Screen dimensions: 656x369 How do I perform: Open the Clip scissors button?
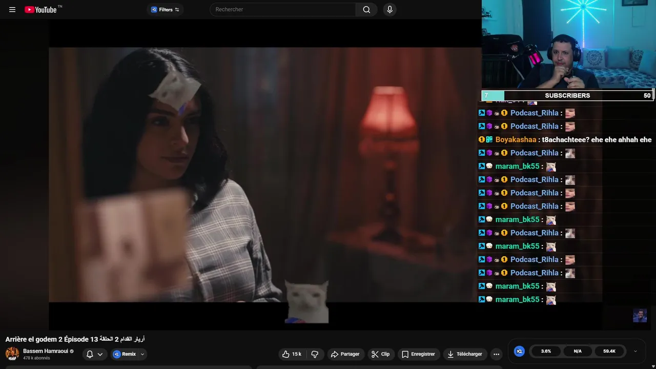tap(381, 354)
